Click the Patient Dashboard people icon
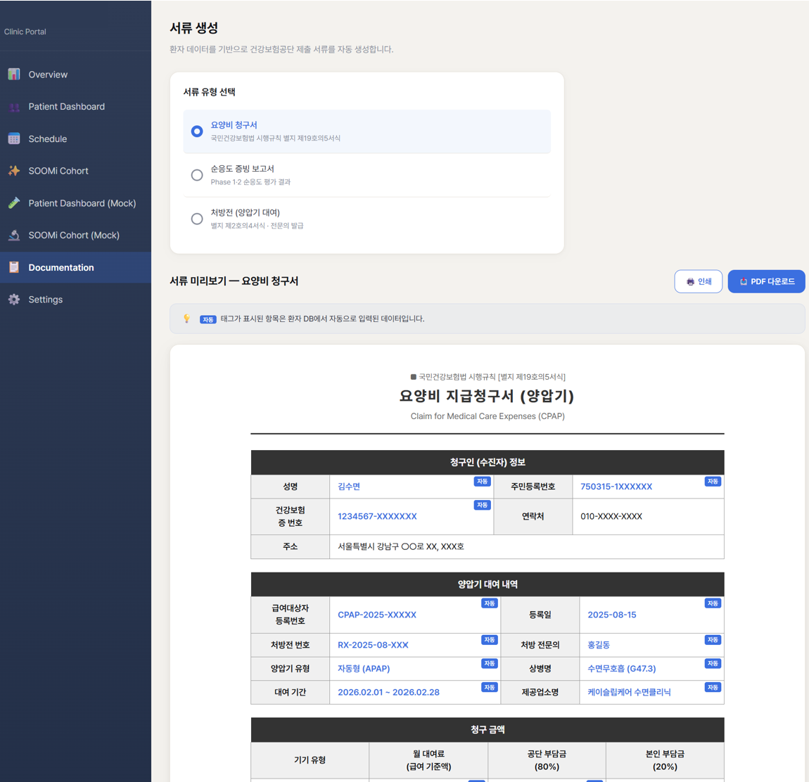The image size is (809, 782). pyautogui.click(x=14, y=107)
